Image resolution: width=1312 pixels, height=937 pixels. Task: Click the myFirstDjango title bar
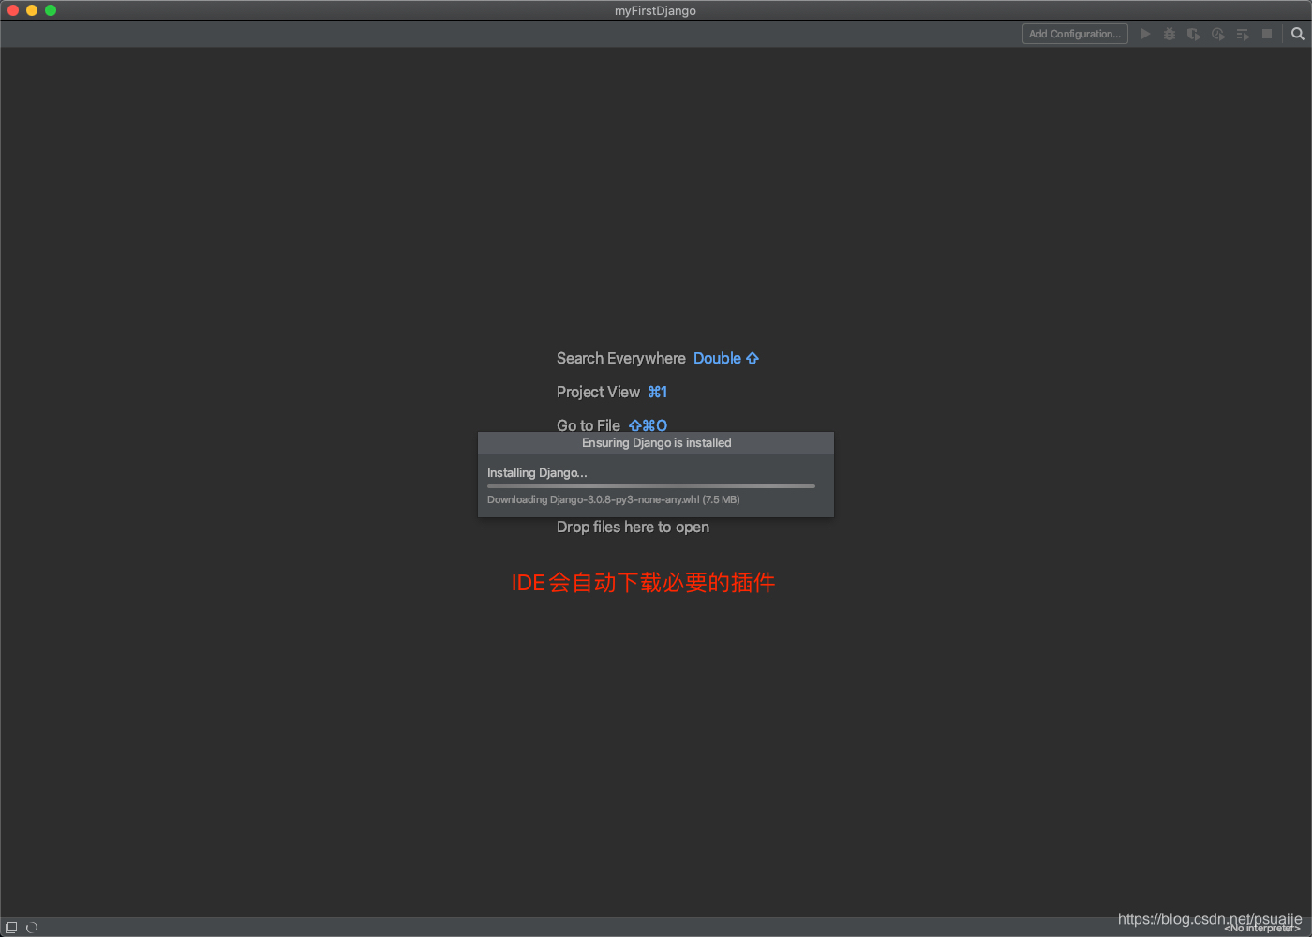click(x=655, y=10)
